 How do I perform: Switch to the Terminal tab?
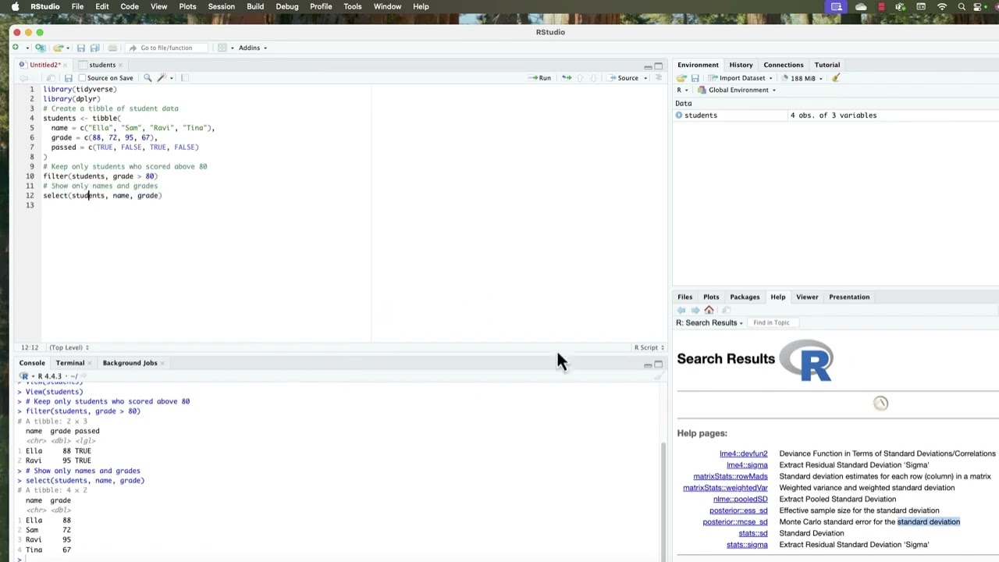[70, 363]
